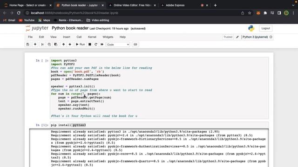Click the Last Checkpoint status text
Screen dimensions: 298x167
[x=109, y=29]
